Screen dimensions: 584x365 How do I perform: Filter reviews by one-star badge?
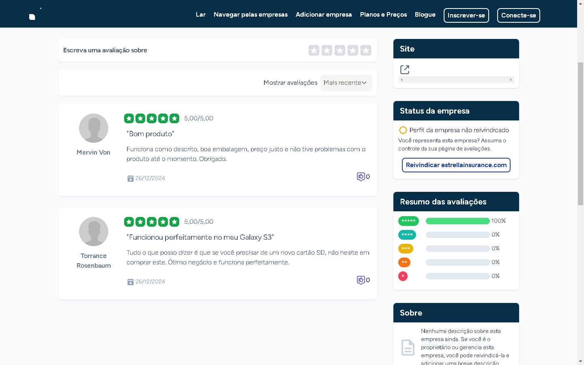403,276
